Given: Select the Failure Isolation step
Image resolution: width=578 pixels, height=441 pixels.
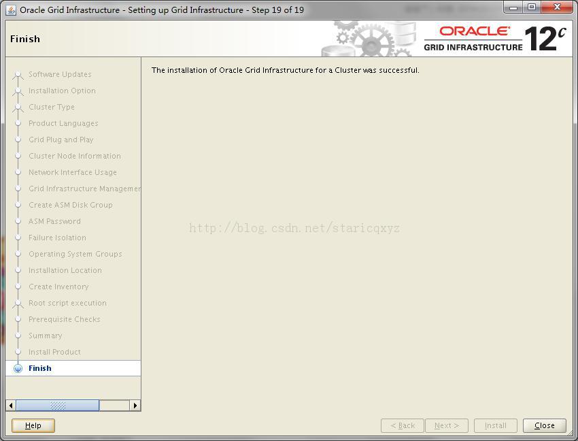Looking at the screenshot, I should pyautogui.click(x=57, y=238).
